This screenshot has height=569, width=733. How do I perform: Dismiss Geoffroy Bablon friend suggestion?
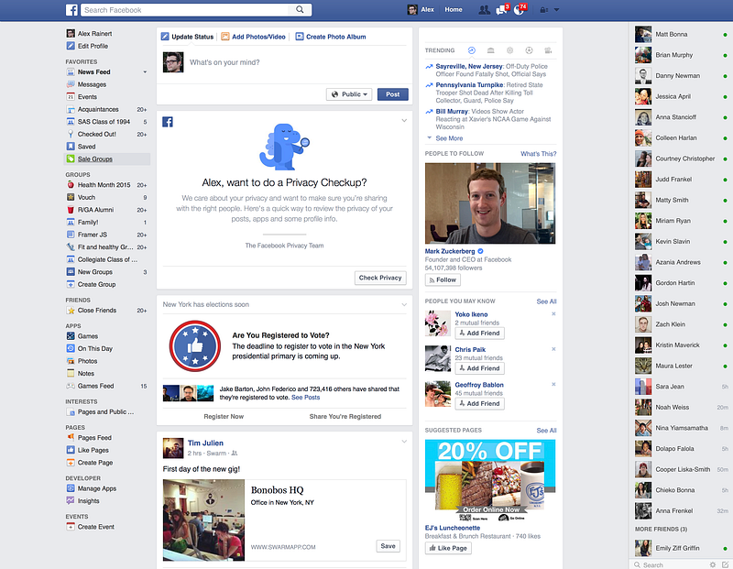click(553, 384)
